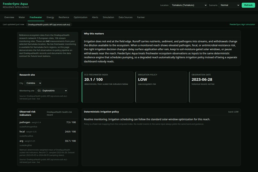Click the 'OneAquaHealth health-risk record' caption
The image size is (258, 172).
pos(59,113)
